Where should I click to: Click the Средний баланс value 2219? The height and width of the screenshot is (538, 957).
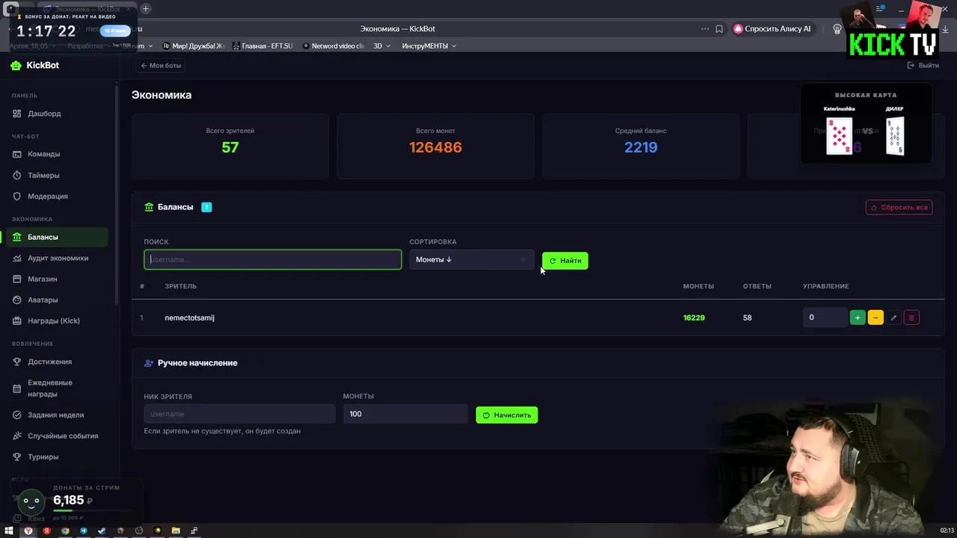pos(641,147)
